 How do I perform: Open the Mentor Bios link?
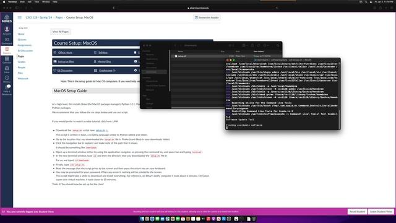click(104, 61)
